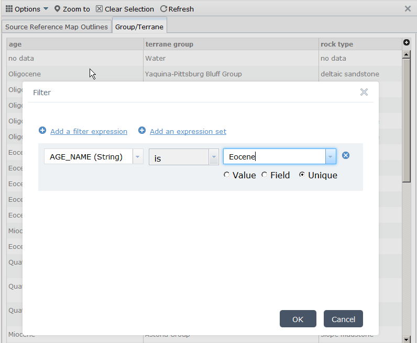The image size is (417, 343).
Task: Click the Refresh icon
Action: [163, 9]
